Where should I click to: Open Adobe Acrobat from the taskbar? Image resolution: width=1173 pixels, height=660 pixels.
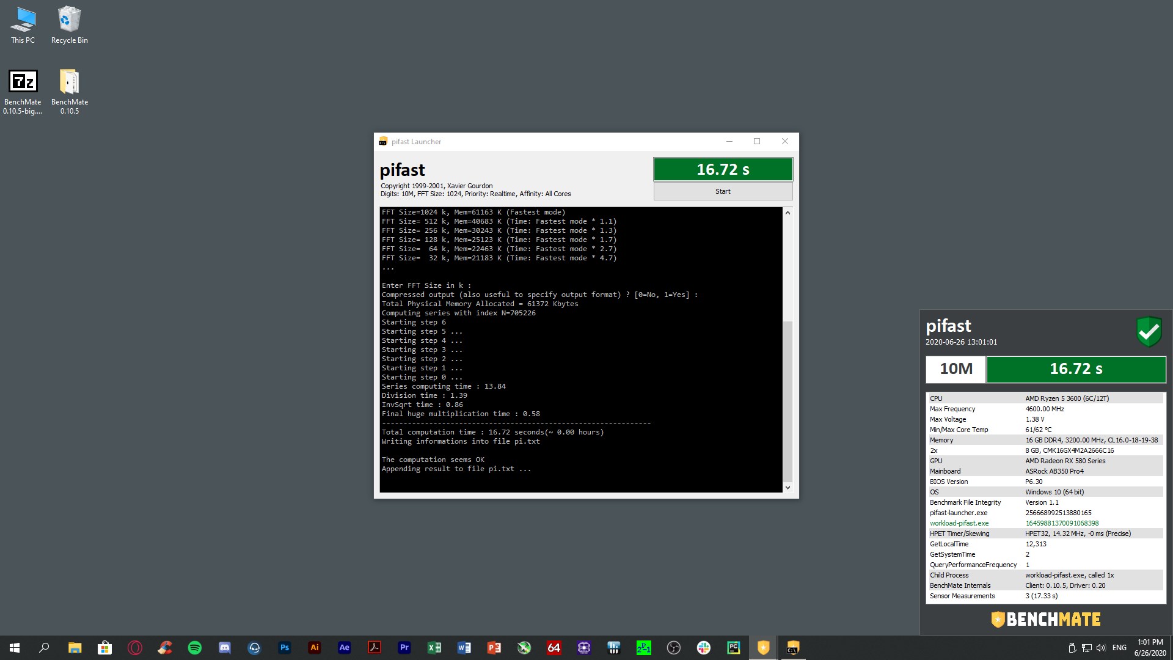[x=374, y=648]
